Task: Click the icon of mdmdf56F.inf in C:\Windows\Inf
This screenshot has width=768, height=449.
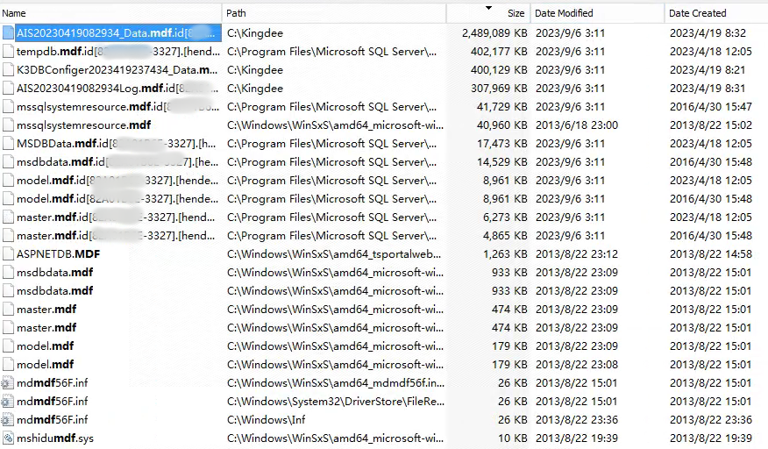Action: click(x=8, y=420)
